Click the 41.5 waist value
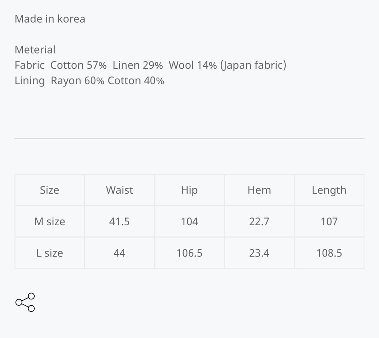Screen dimensions: 379x338 (119, 222)
